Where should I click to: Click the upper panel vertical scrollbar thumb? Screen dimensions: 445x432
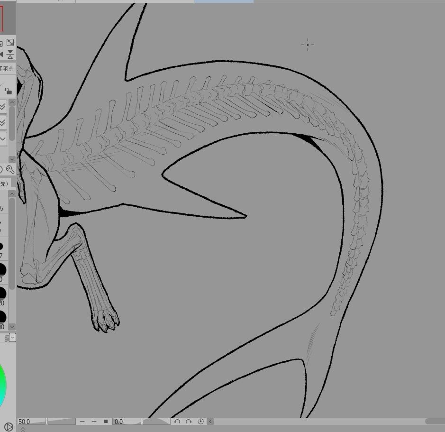pos(12,124)
